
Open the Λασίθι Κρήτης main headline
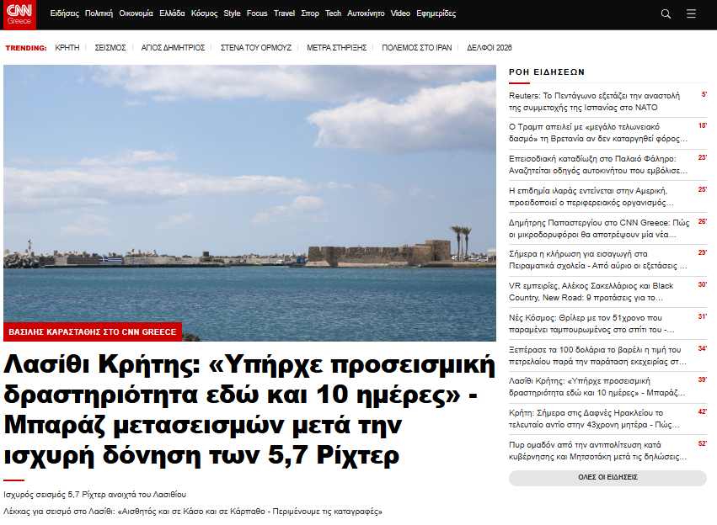click(249, 411)
